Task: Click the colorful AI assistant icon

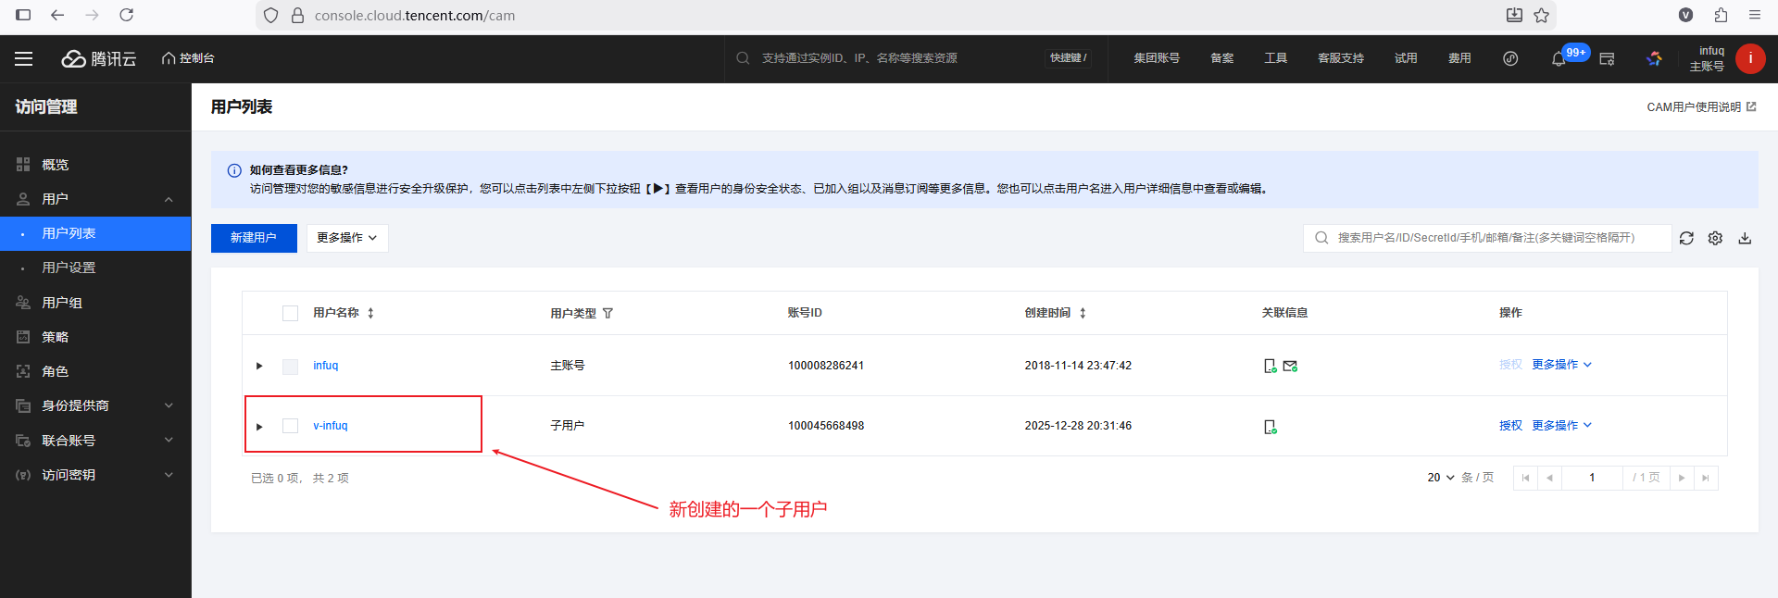Action: click(x=1654, y=58)
